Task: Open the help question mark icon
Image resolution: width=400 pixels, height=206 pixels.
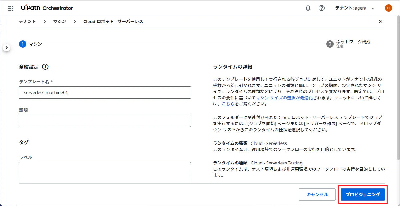Action: [x=322, y=8]
